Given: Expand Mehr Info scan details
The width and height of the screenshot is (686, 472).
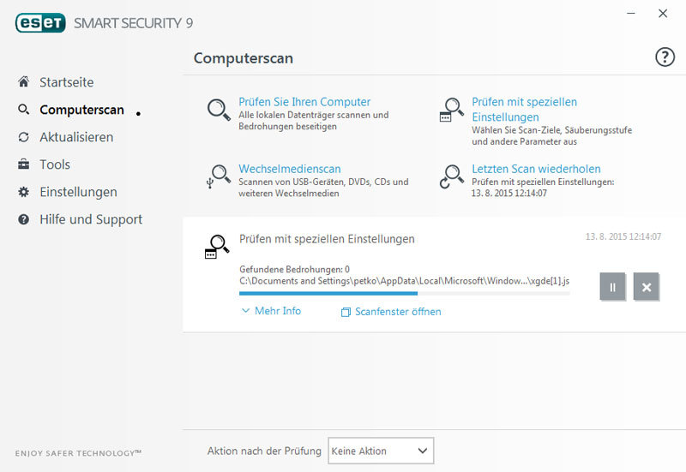Looking at the screenshot, I should tap(271, 311).
